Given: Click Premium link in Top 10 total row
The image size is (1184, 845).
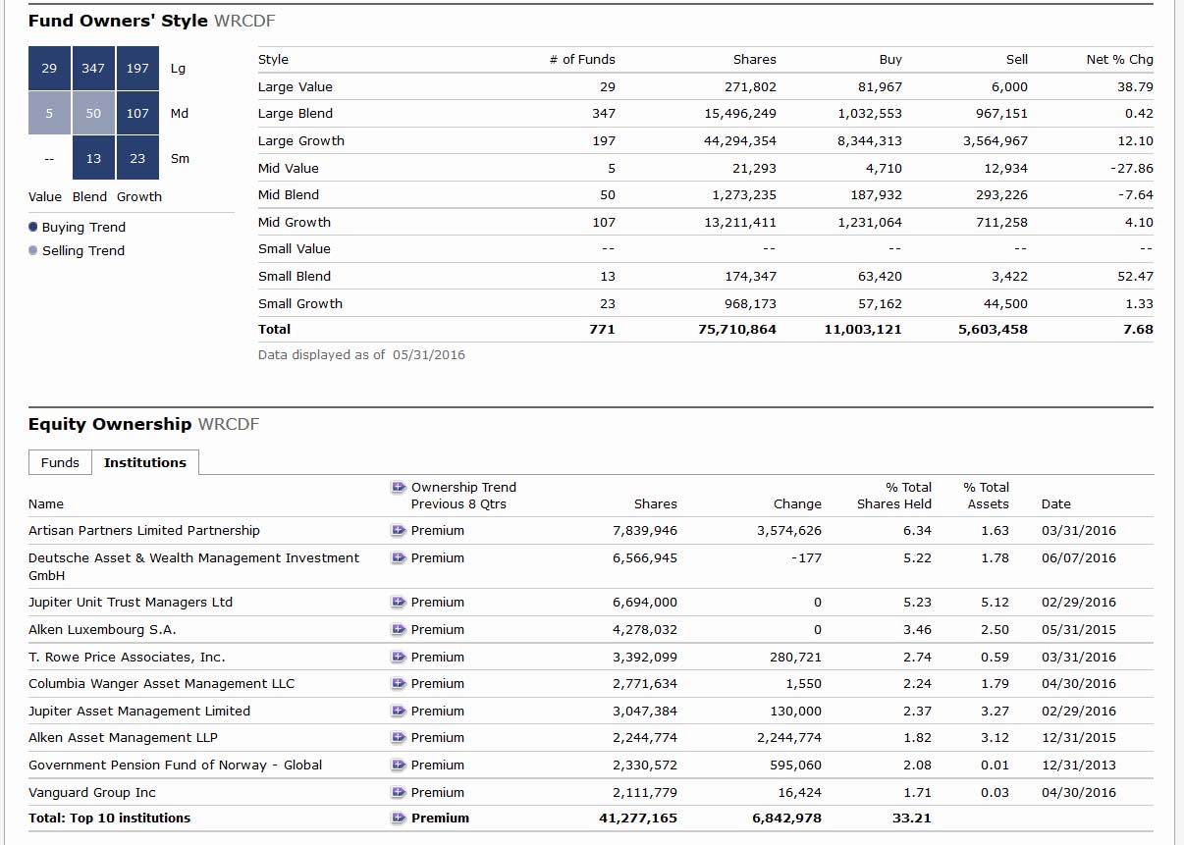Looking at the screenshot, I should click(x=440, y=819).
